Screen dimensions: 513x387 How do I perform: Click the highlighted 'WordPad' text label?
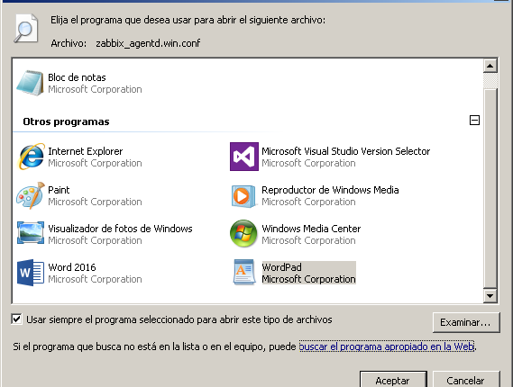(x=281, y=267)
